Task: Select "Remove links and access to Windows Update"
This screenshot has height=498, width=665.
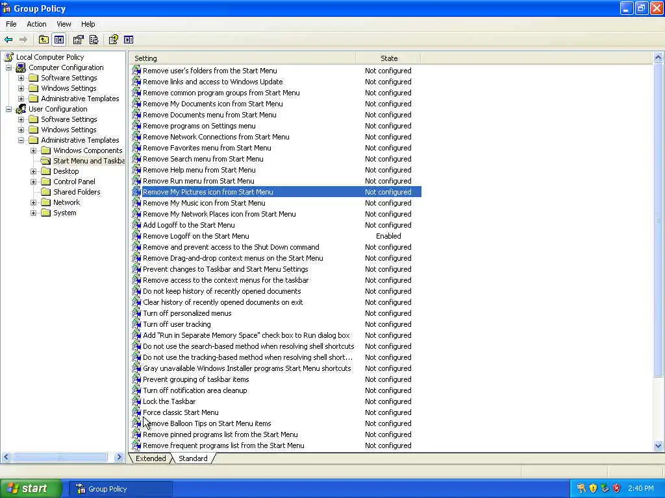Action: 212,82
